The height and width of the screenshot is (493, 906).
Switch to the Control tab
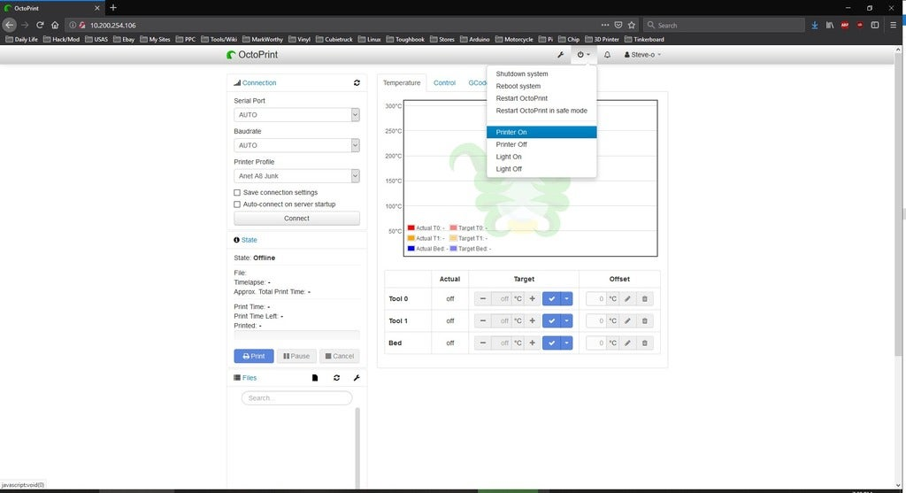coord(444,83)
